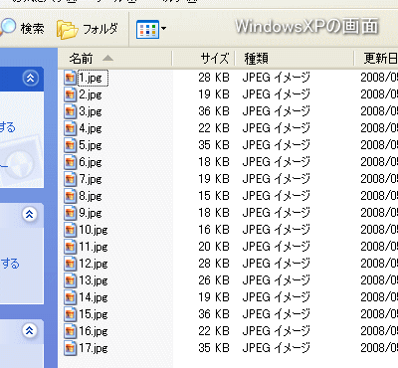Click the file name 8.jpg
Screen dimensions: 398x368
pyautogui.click(x=91, y=197)
